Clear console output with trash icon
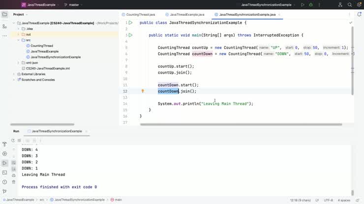This screenshot has height=204, width=364. tap(14, 182)
